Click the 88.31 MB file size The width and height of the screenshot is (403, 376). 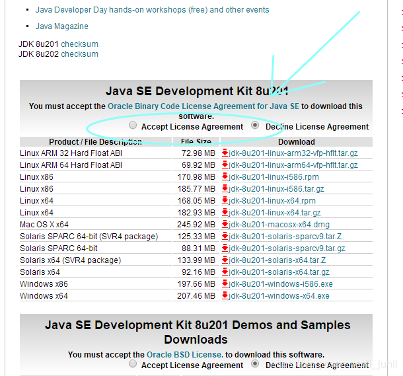198,248
